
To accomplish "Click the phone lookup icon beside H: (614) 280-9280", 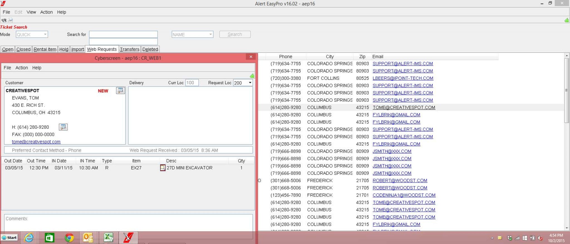I will click(63, 127).
